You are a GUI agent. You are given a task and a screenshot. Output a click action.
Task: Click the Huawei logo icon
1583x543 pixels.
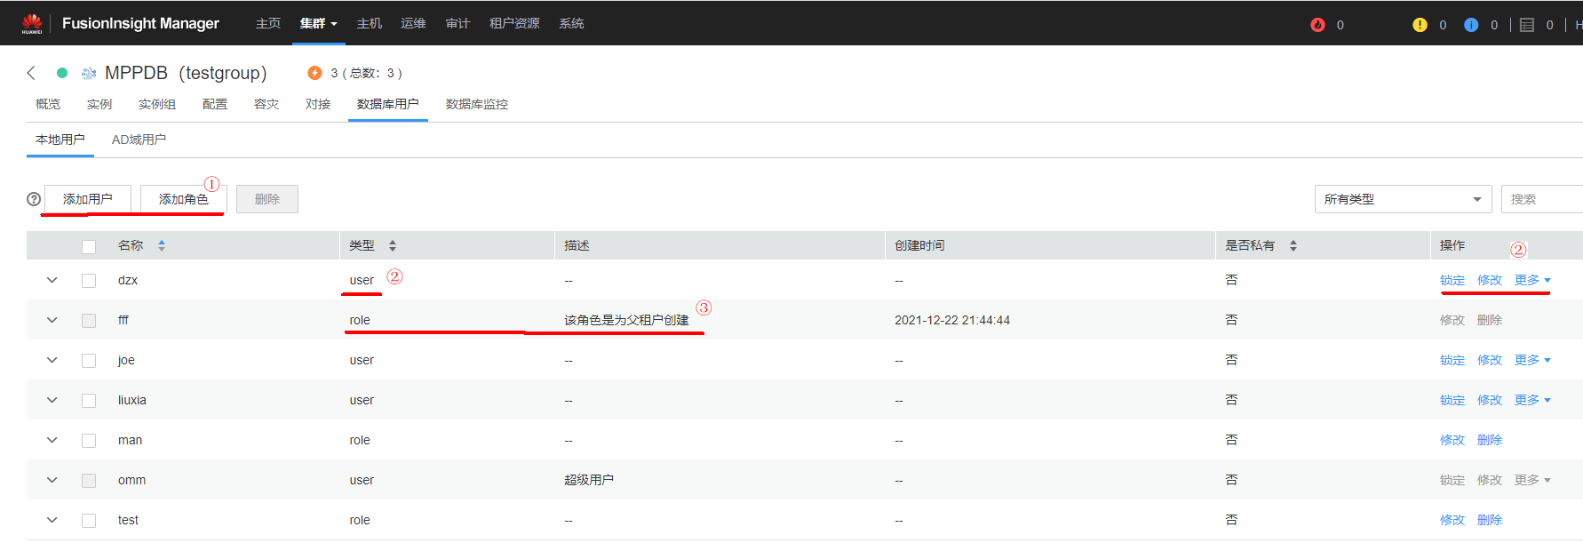(32, 23)
